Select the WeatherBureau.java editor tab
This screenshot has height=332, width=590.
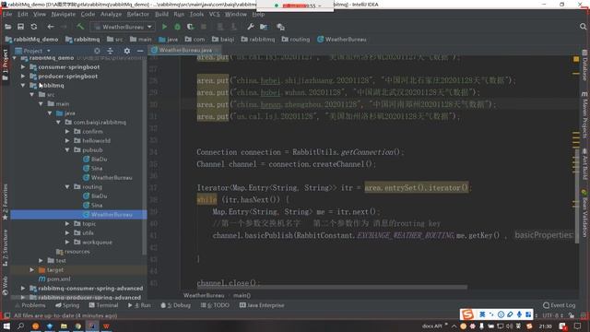click(185, 50)
